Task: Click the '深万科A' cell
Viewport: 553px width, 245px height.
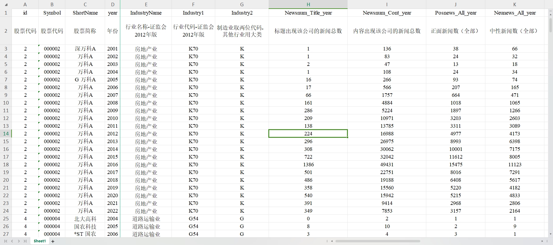Action: (85, 49)
